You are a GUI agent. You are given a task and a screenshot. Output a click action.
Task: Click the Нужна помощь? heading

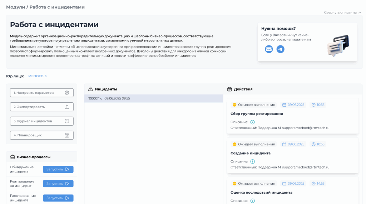(x=278, y=29)
